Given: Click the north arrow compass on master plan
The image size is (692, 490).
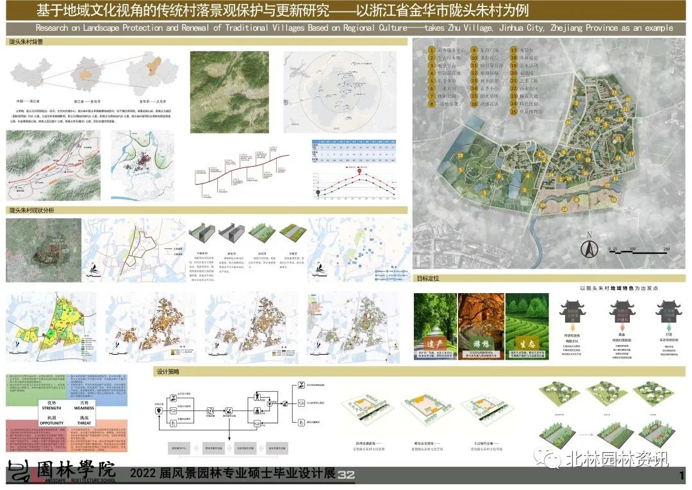Looking at the screenshot, I should 589,248.
